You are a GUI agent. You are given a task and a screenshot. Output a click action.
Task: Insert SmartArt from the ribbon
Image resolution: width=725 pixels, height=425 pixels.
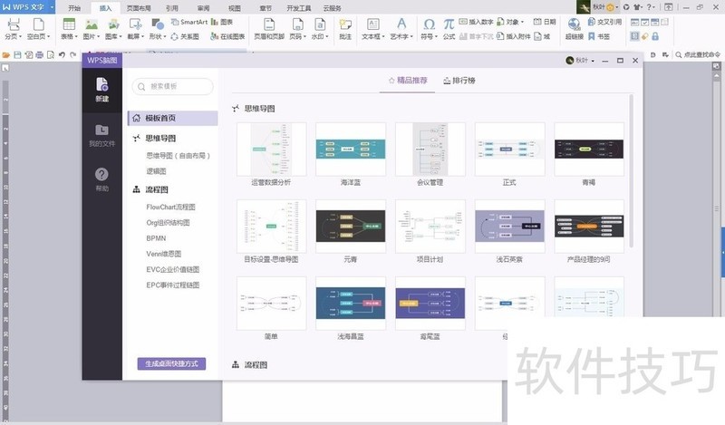point(189,22)
